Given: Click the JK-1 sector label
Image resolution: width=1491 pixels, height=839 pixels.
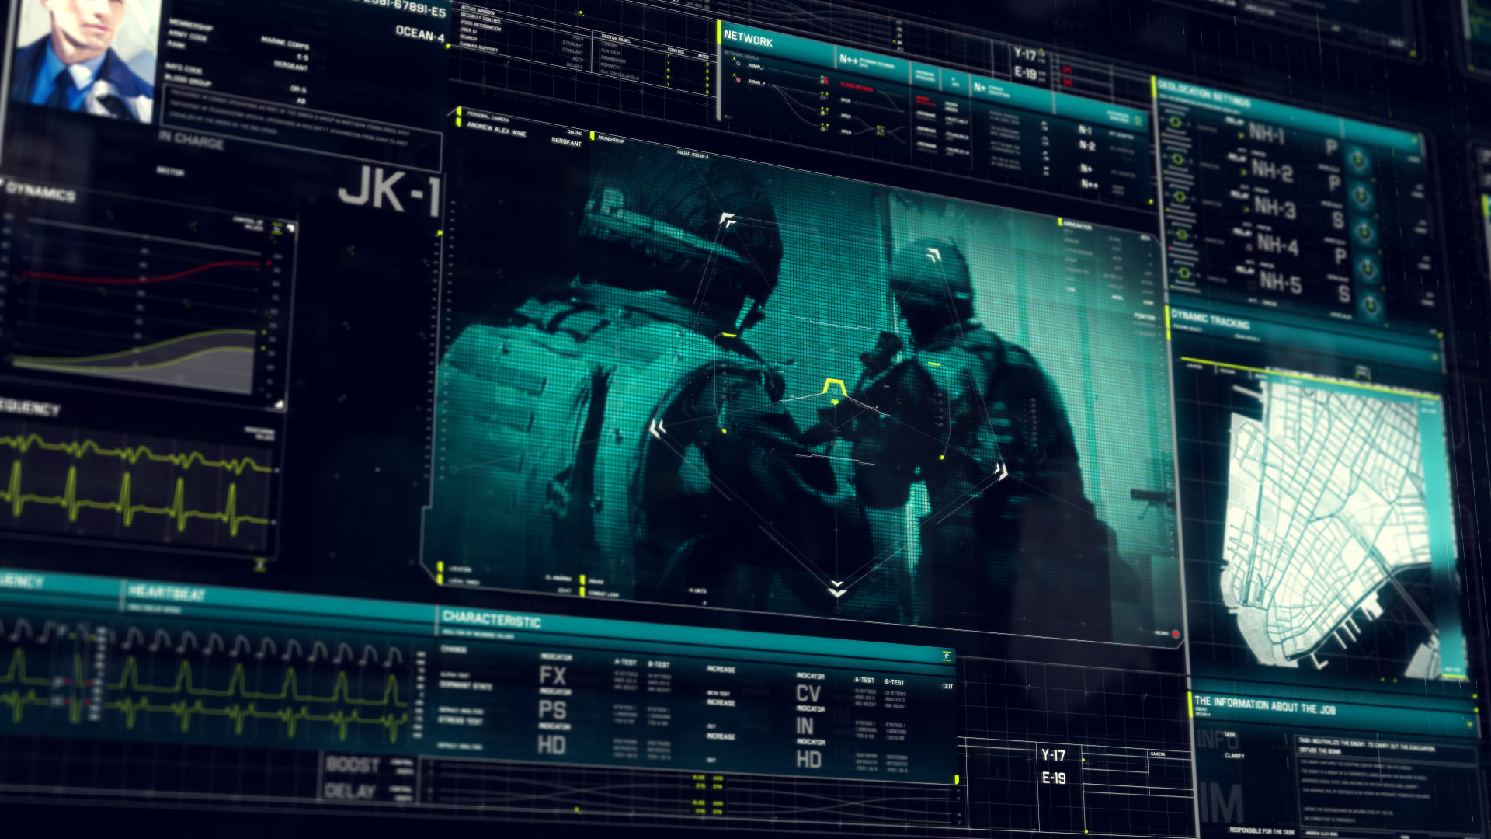Looking at the screenshot, I should pos(390,191).
